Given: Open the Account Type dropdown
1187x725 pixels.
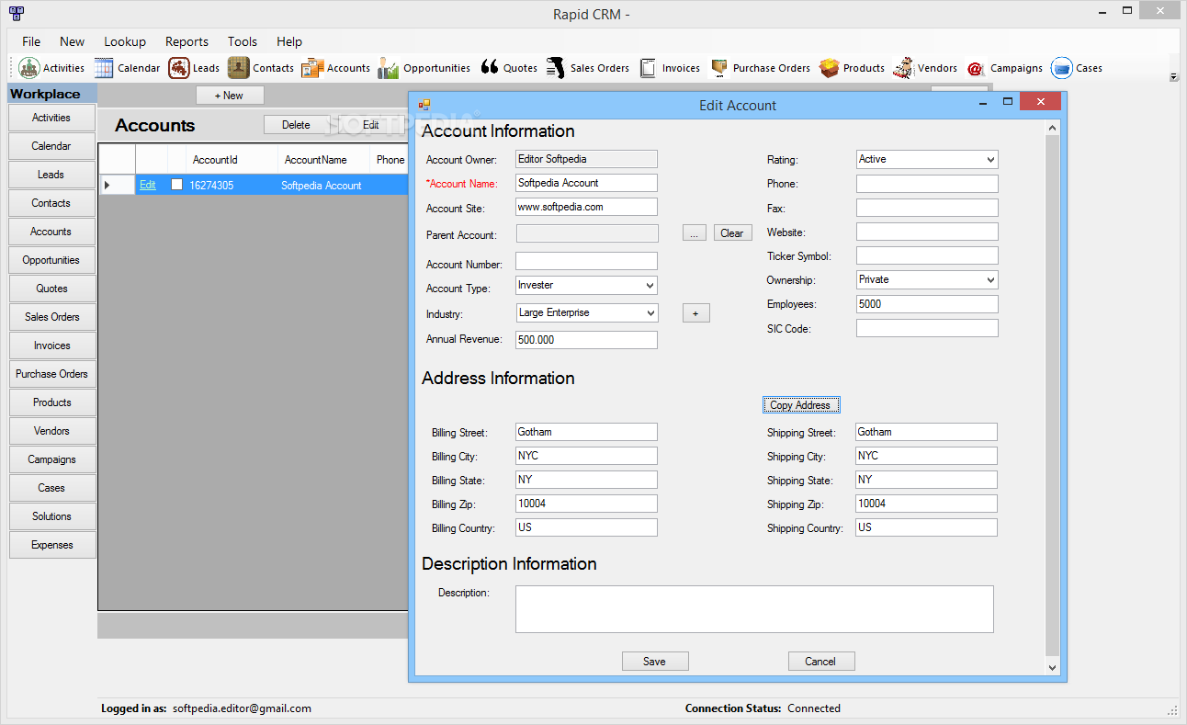Looking at the screenshot, I should pos(650,286).
